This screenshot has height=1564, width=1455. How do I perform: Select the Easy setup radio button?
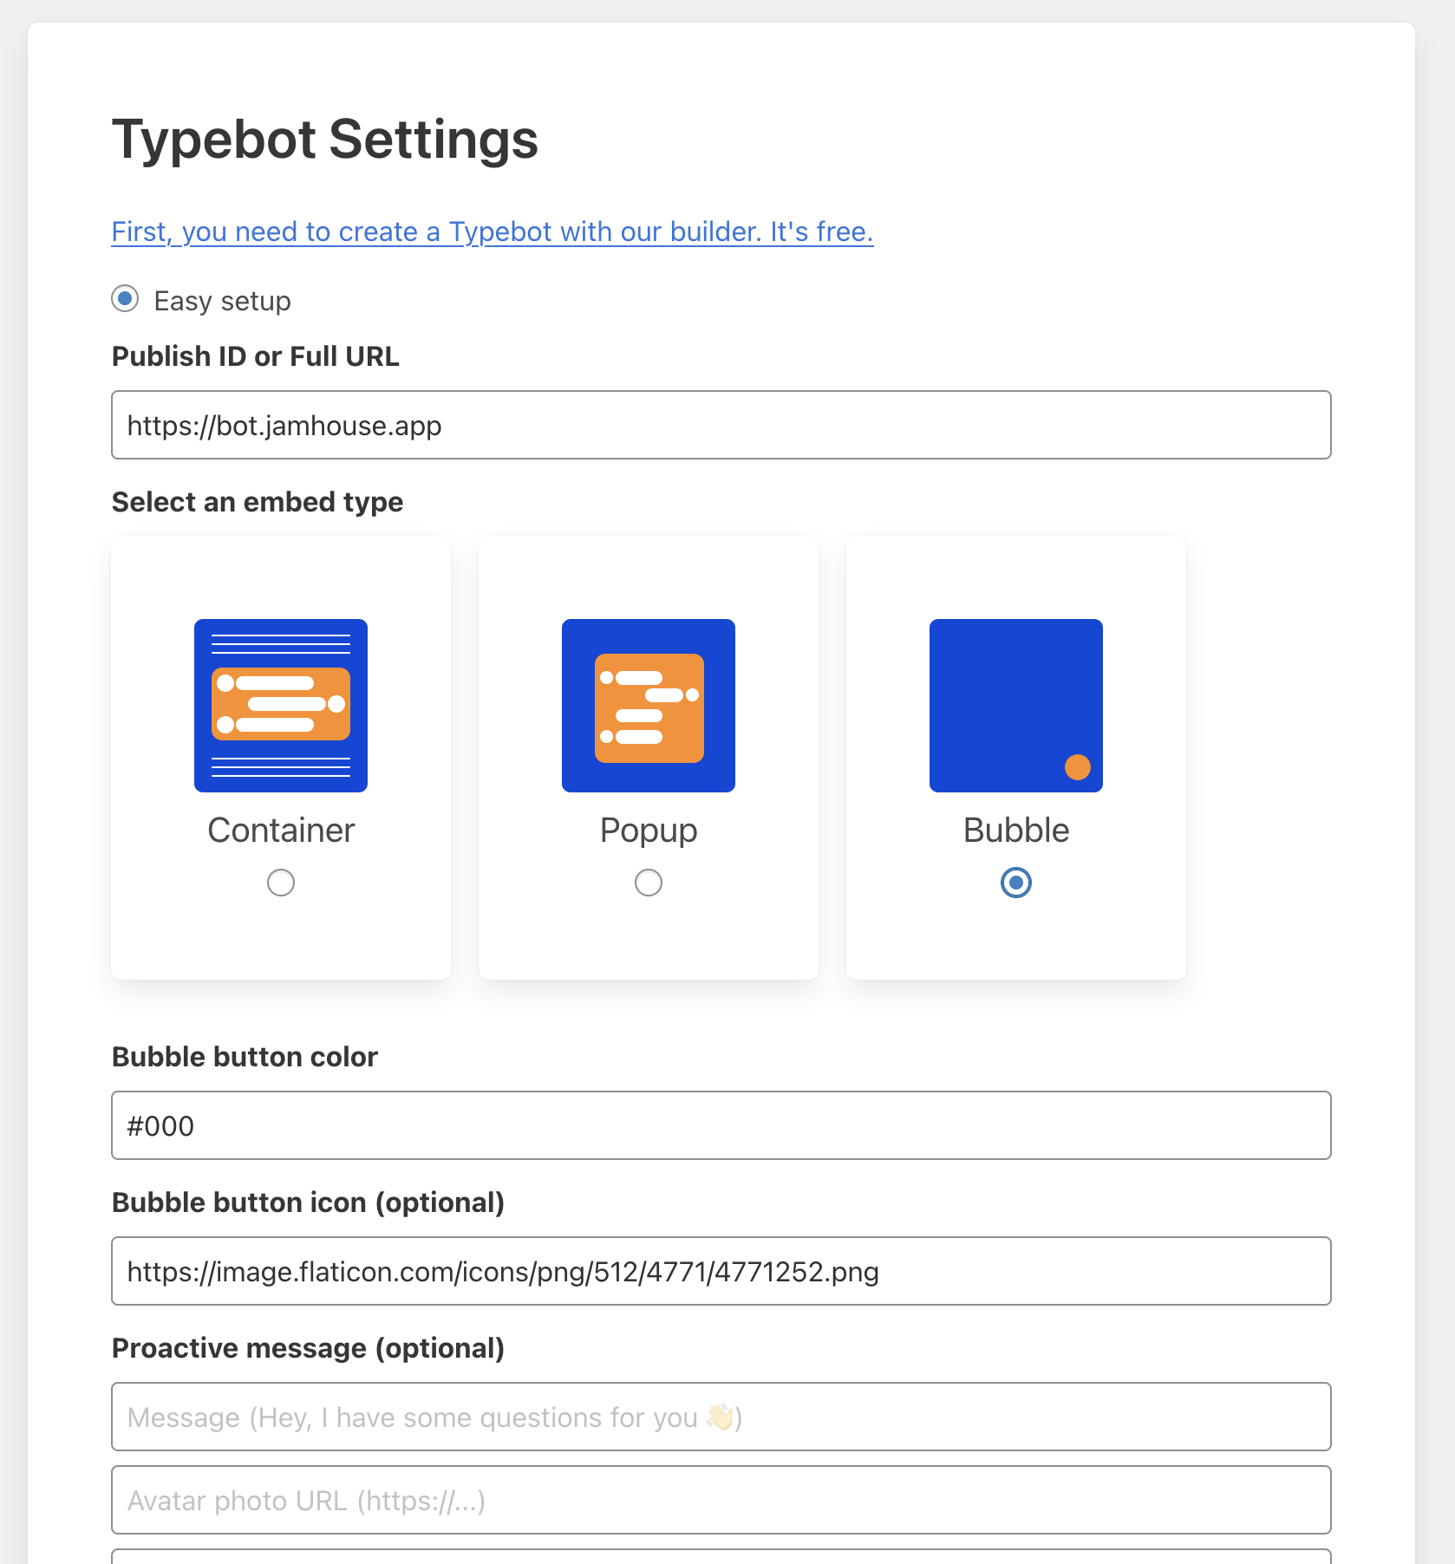125,299
